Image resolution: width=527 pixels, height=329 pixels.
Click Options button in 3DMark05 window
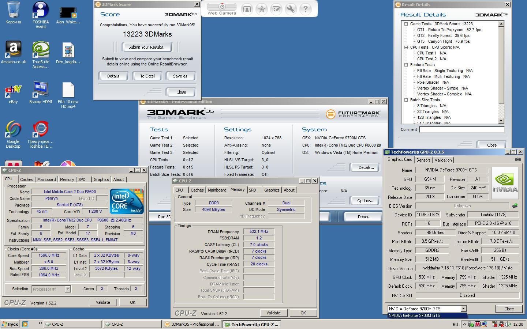click(366, 201)
